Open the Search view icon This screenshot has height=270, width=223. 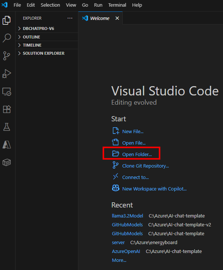tap(7, 38)
